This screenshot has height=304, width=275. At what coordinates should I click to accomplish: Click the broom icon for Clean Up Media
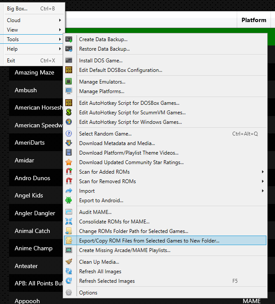[69, 262]
